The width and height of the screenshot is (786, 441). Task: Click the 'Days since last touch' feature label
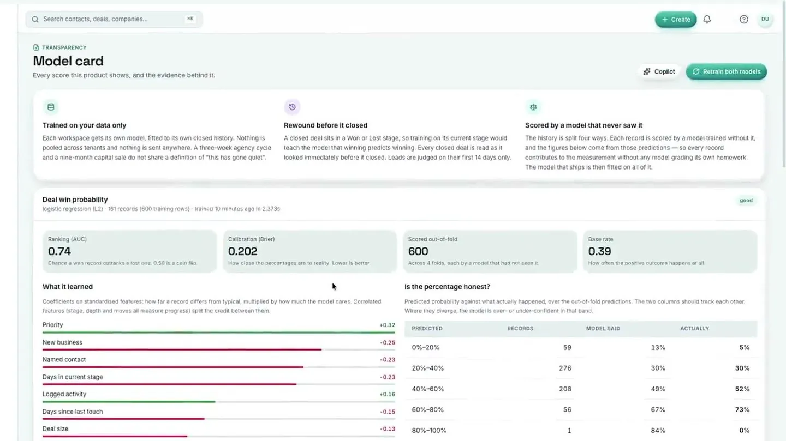(x=73, y=412)
